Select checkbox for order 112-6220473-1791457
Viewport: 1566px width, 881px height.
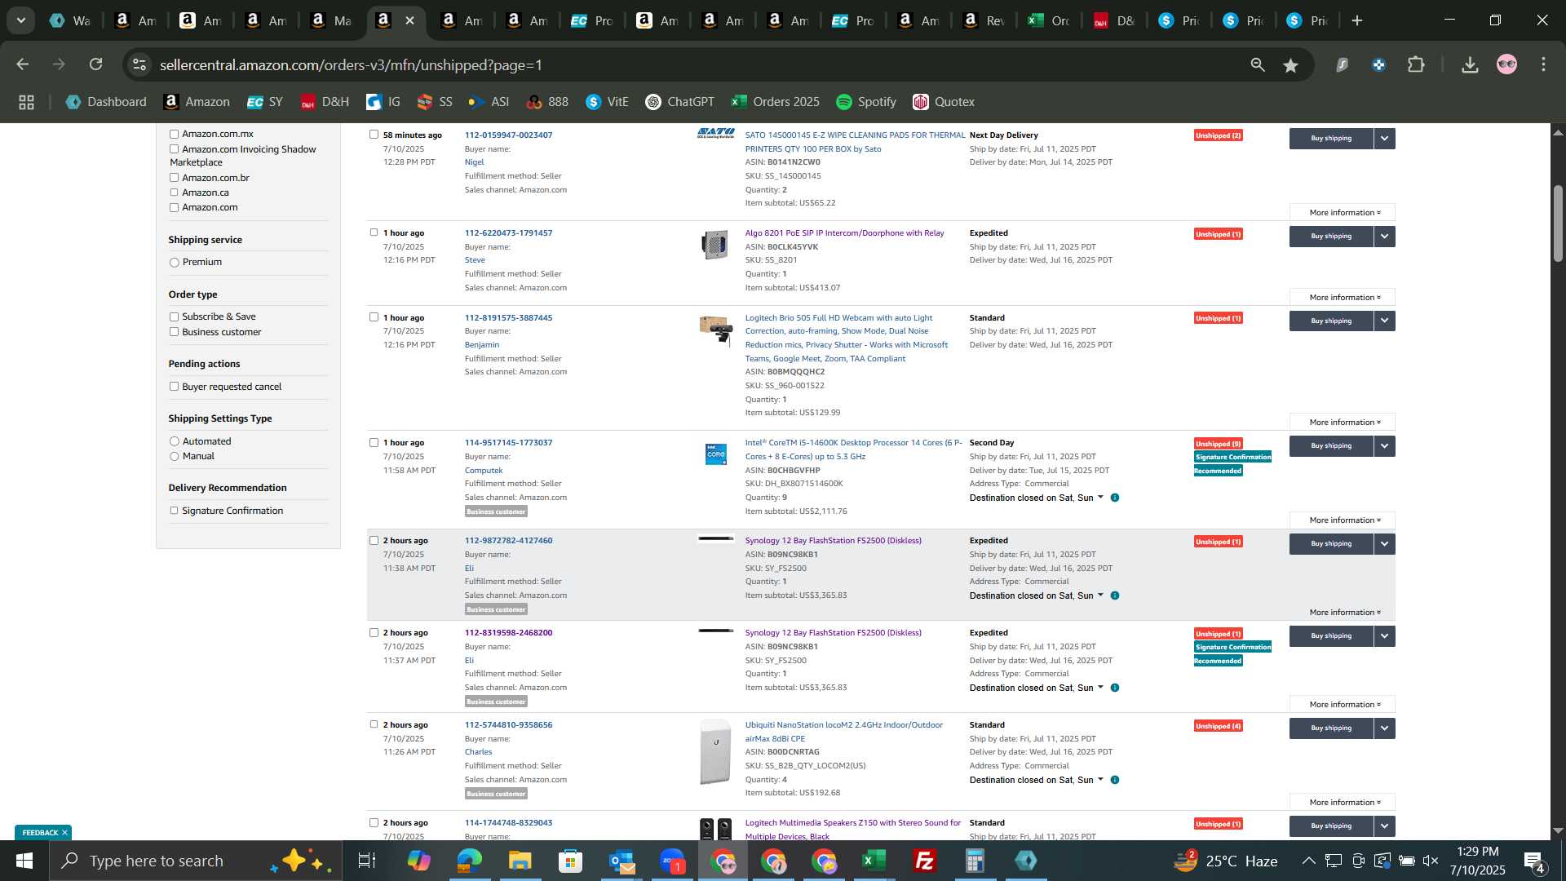[x=374, y=232]
